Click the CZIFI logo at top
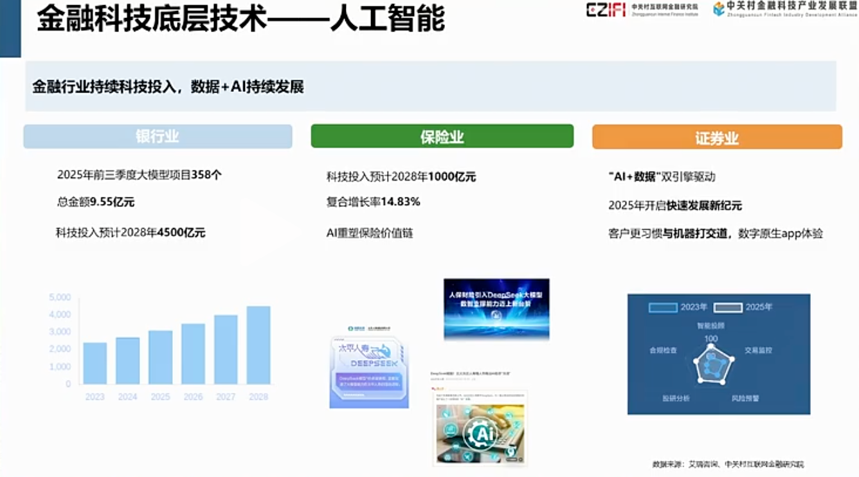 click(606, 10)
